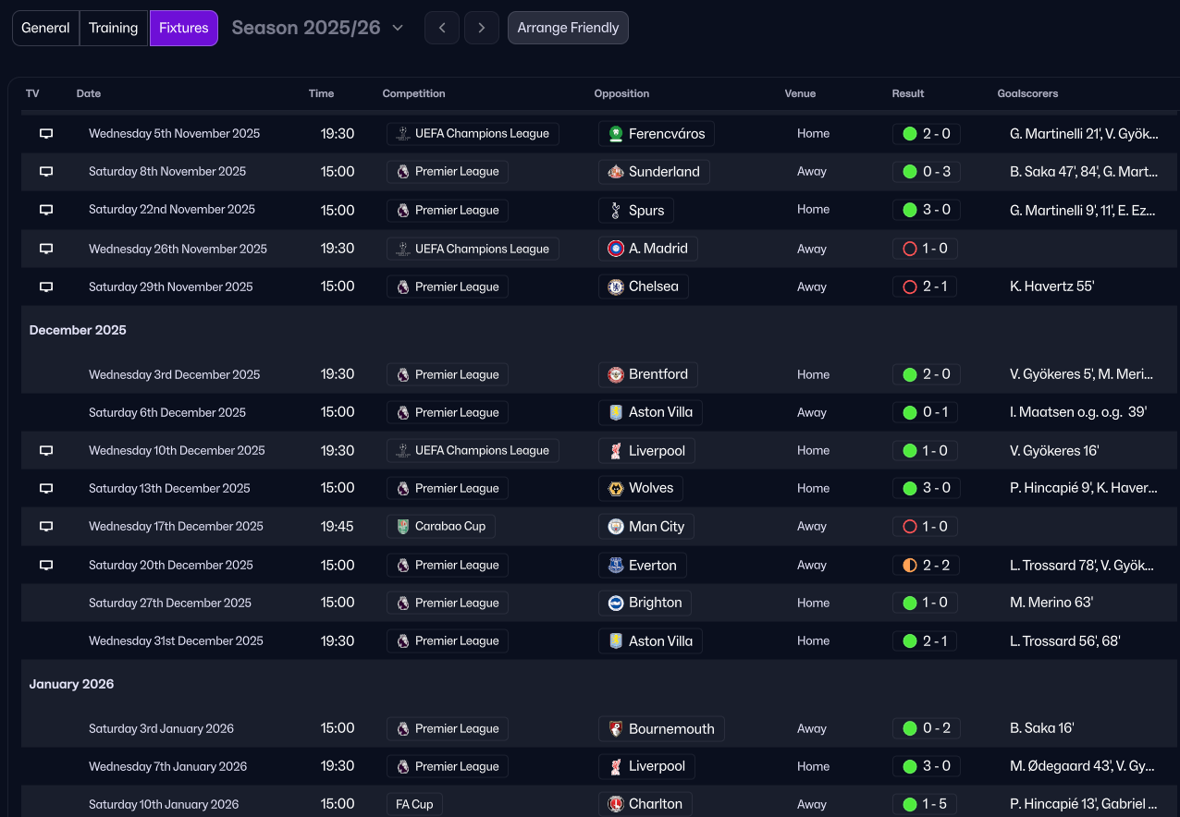Click TV icon on Man City fixture row
The height and width of the screenshot is (817, 1180).
pos(46,527)
